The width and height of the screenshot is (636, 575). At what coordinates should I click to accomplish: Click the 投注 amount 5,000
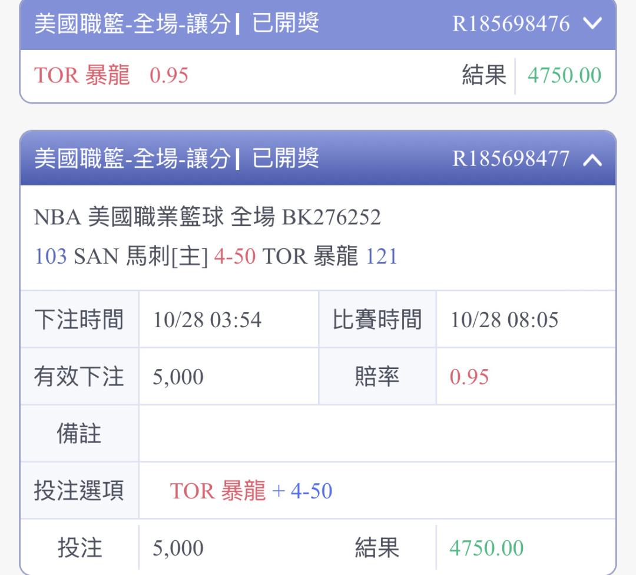point(178,548)
